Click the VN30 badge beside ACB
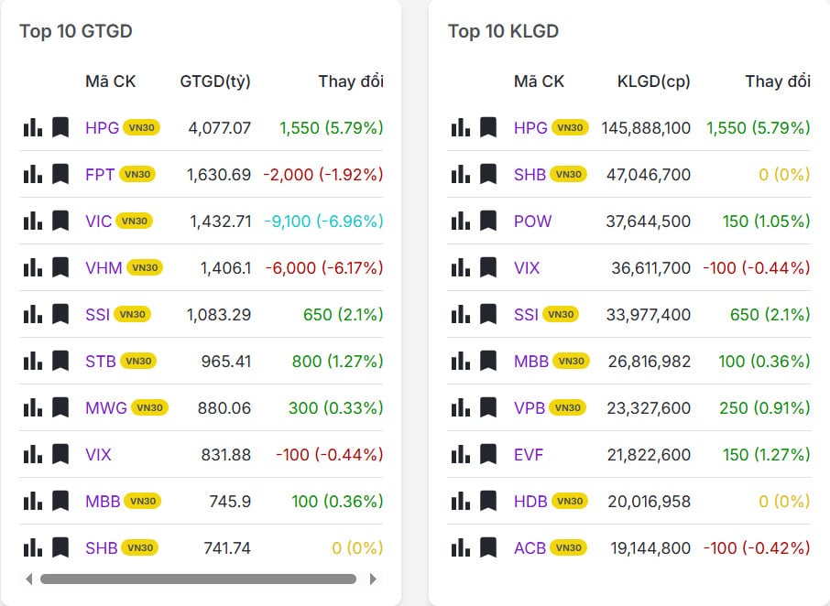The image size is (830, 606). click(569, 547)
